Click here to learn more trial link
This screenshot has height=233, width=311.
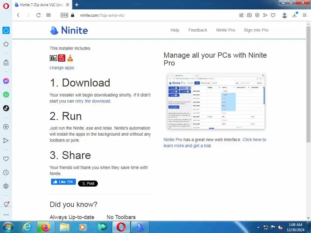[x=215, y=143]
